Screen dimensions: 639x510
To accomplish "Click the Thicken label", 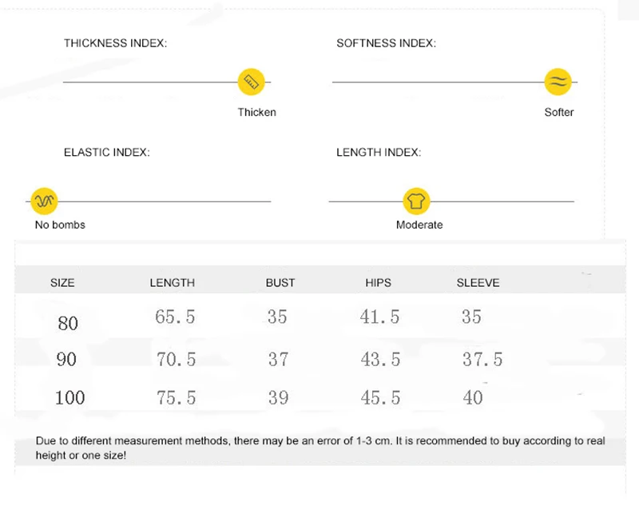I will click(x=256, y=112).
